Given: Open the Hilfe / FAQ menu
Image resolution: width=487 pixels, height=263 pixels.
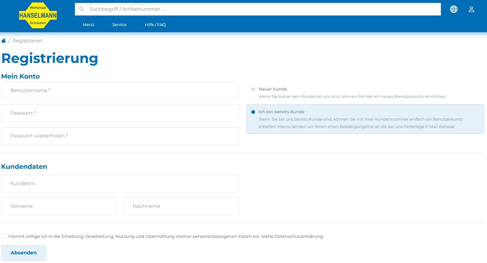Looking at the screenshot, I should [155, 25].
